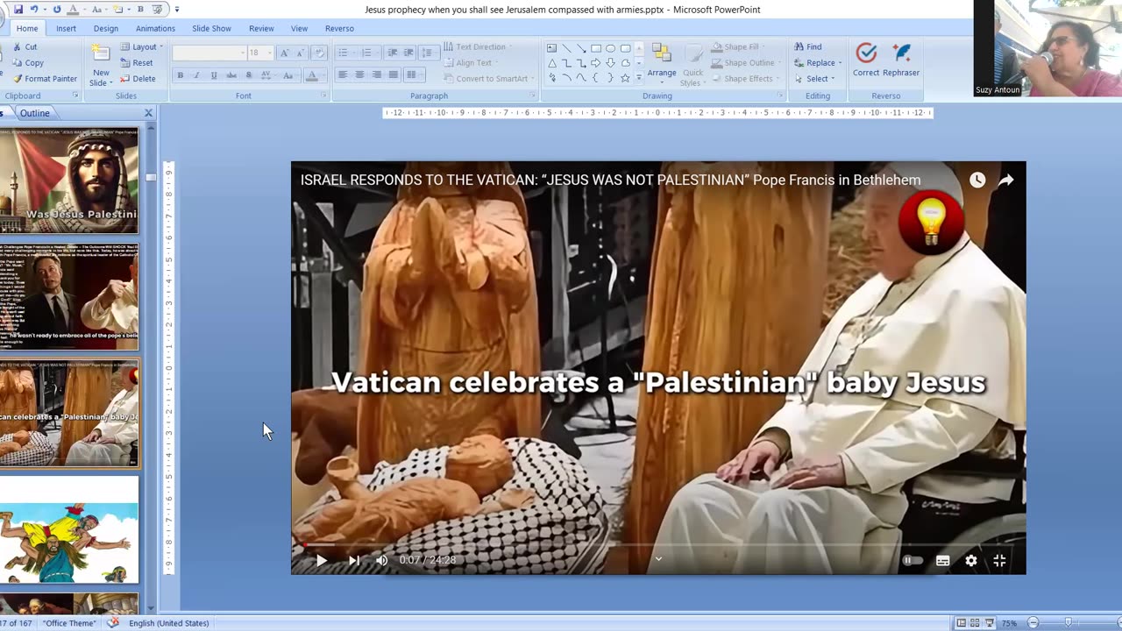Toggle Italic formatting

point(196,75)
